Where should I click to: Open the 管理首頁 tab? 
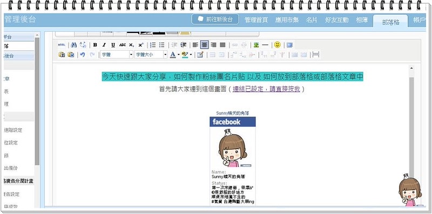[256, 20]
